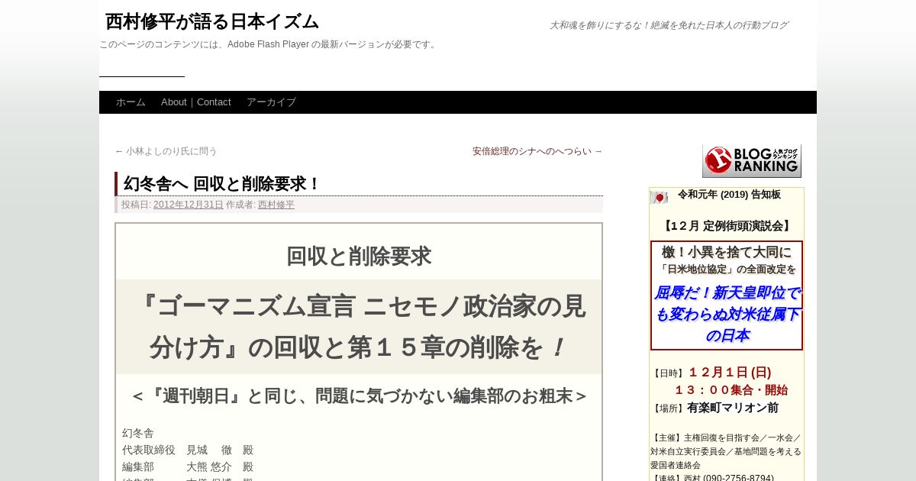Click post title 幻冬舎へ 回収と削除要求！
This screenshot has height=481, width=916.
[222, 184]
